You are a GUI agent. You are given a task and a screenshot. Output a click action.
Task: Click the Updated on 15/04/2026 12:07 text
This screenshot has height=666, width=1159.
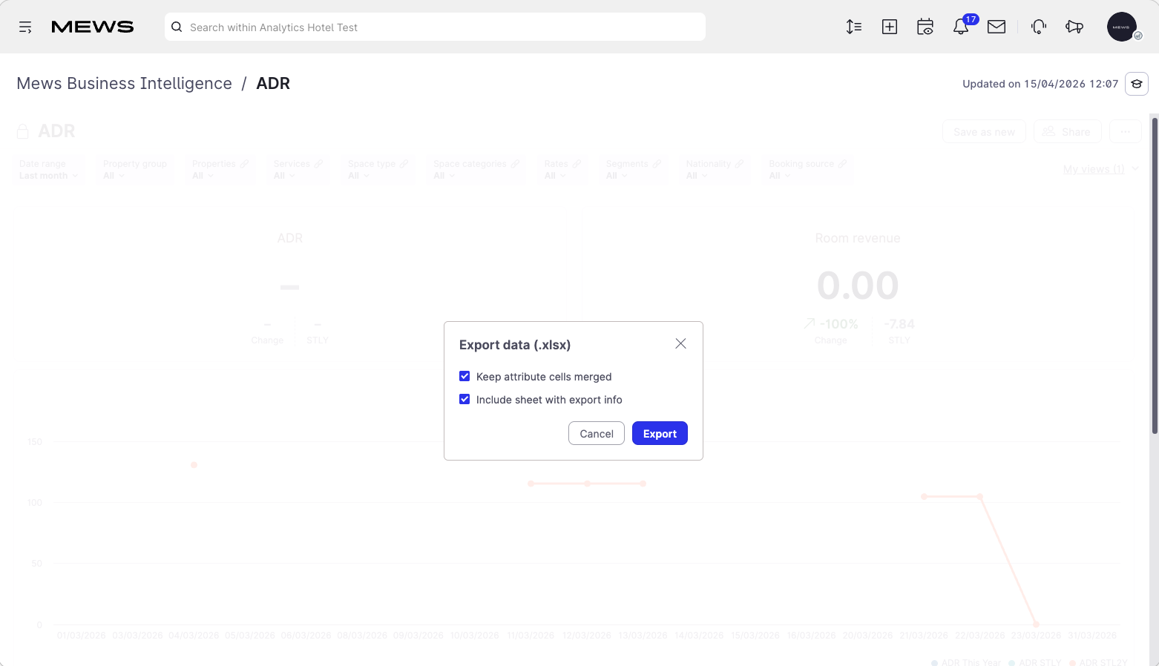(x=1040, y=84)
